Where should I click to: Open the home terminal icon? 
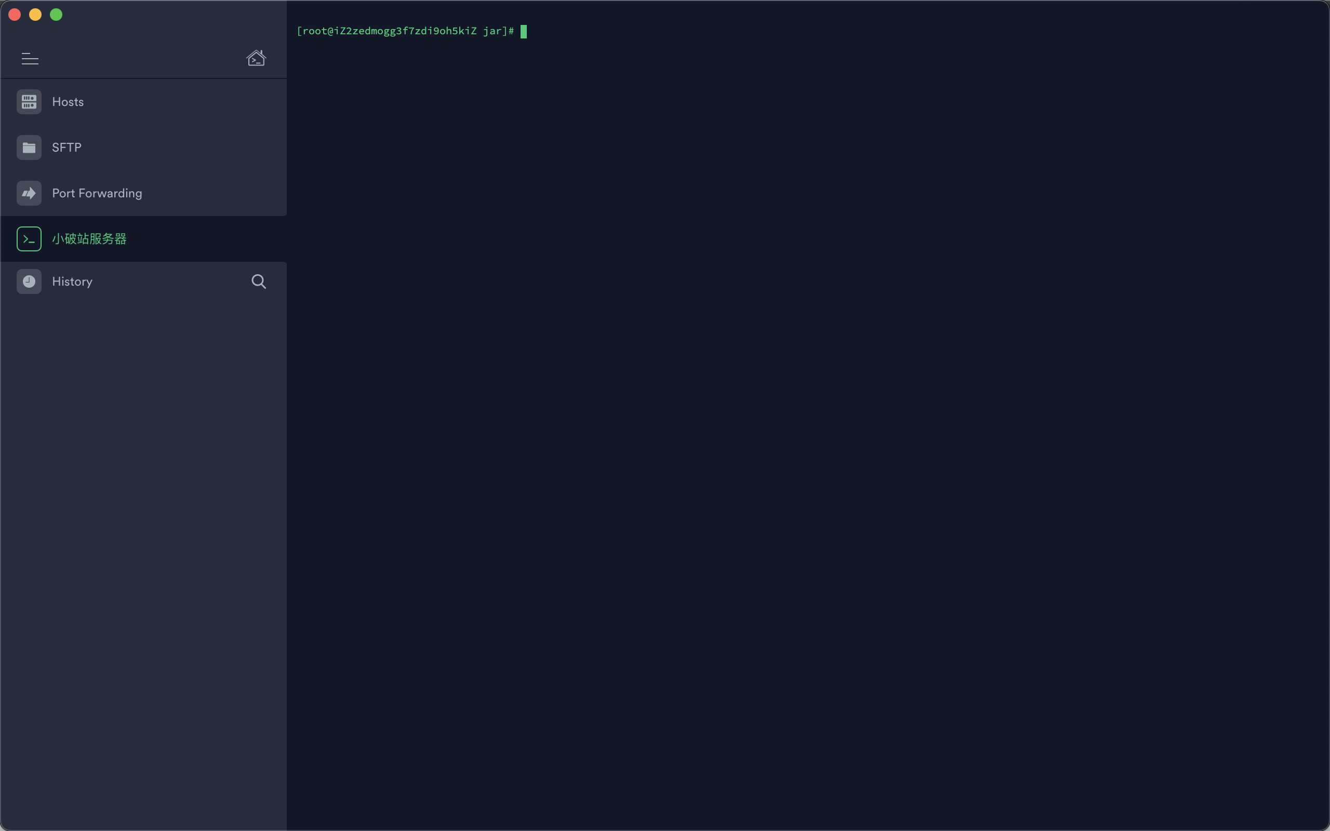pyautogui.click(x=256, y=58)
